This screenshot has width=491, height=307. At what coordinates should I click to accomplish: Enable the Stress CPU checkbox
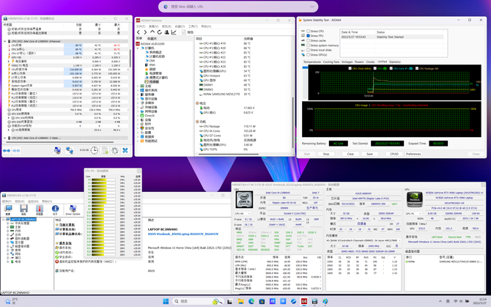pyautogui.click(x=308, y=31)
